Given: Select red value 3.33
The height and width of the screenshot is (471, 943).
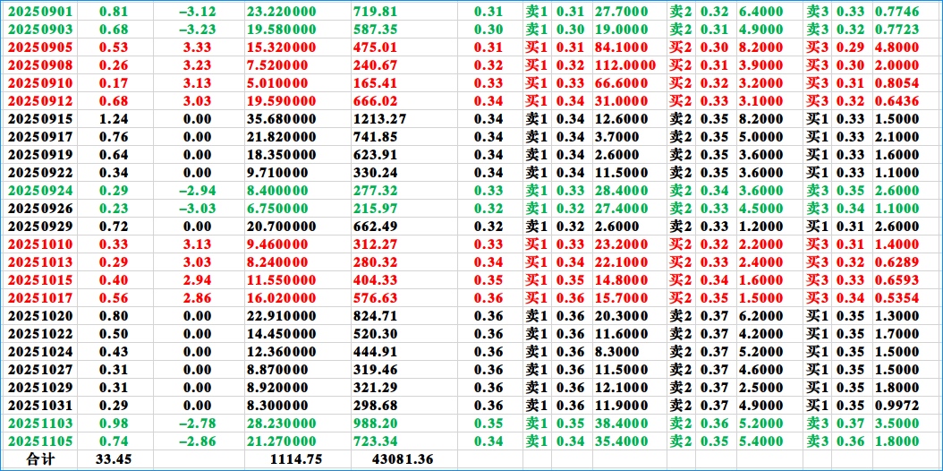Looking at the screenshot, I should (198, 47).
